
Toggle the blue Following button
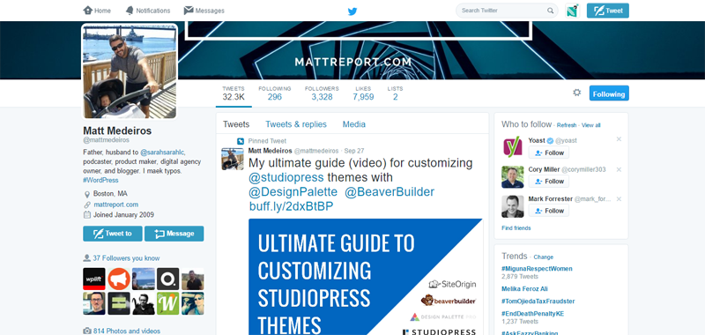[609, 93]
